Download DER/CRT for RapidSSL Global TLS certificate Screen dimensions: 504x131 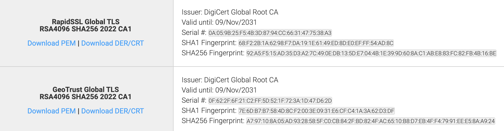tap(112, 43)
